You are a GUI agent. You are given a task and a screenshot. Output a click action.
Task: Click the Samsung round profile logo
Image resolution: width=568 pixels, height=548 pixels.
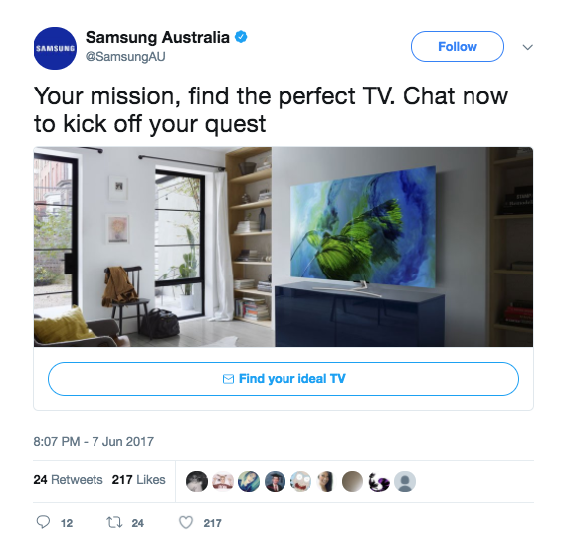55,48
